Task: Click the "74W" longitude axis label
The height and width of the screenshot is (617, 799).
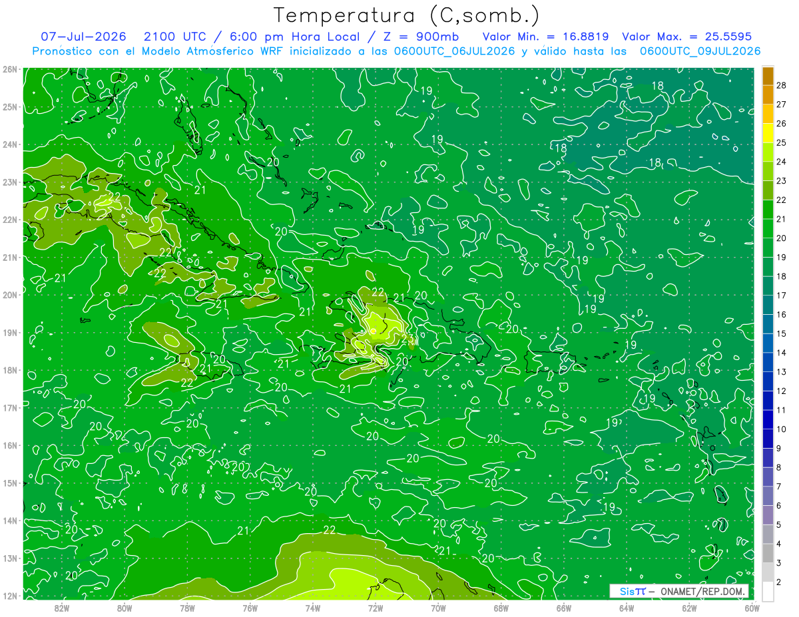Action: [x=312, y=608]
